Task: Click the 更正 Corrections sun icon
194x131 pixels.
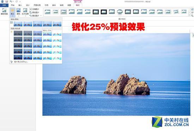Action: pos(12,10)
